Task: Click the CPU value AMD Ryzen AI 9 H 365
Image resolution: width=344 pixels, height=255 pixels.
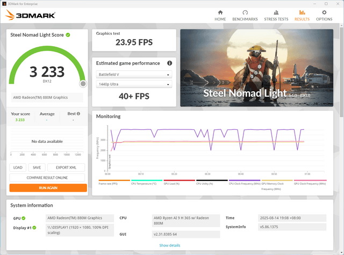Action: pos(186,221)
